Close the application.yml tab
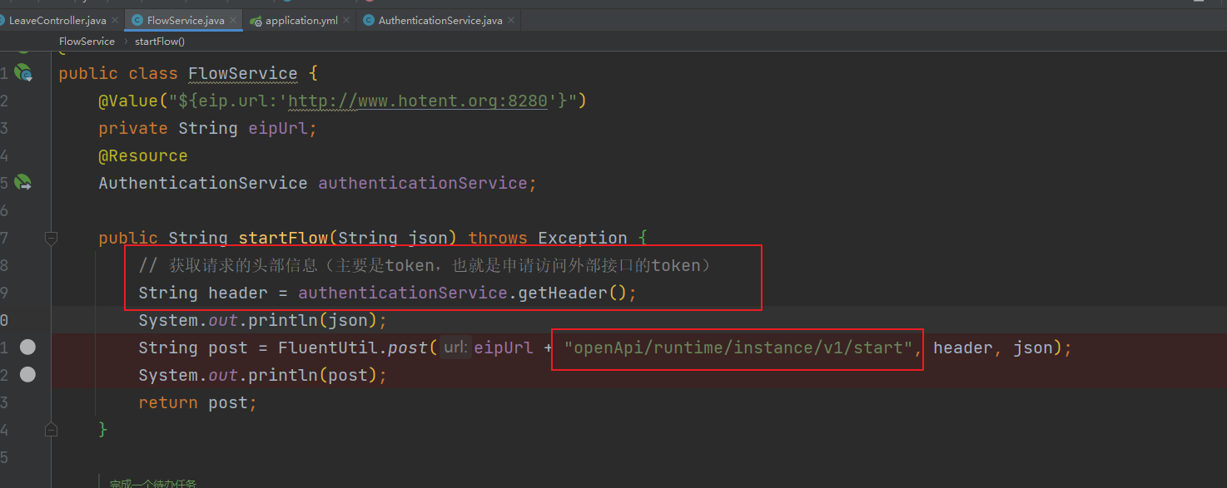This screenshot has width=1227, height=488. click(x=347, y=20)
